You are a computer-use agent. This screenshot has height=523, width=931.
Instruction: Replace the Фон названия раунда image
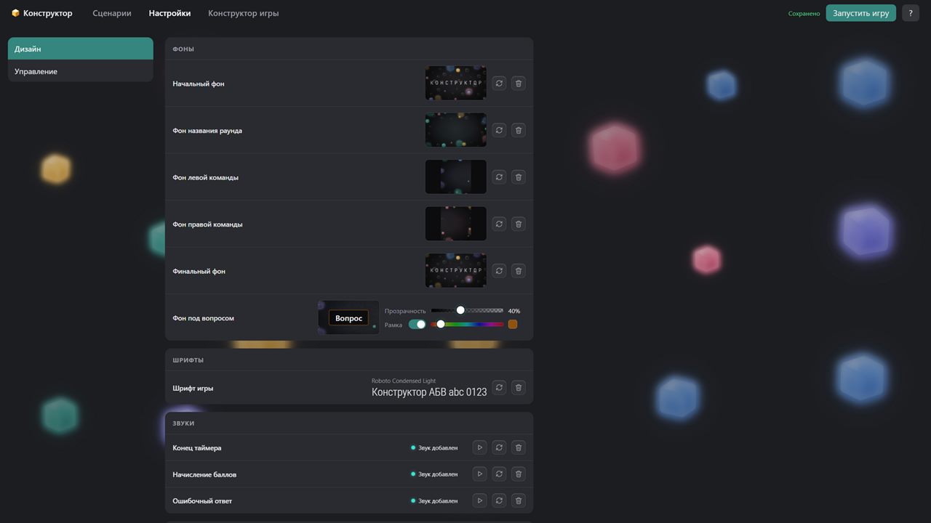point(499,130)
